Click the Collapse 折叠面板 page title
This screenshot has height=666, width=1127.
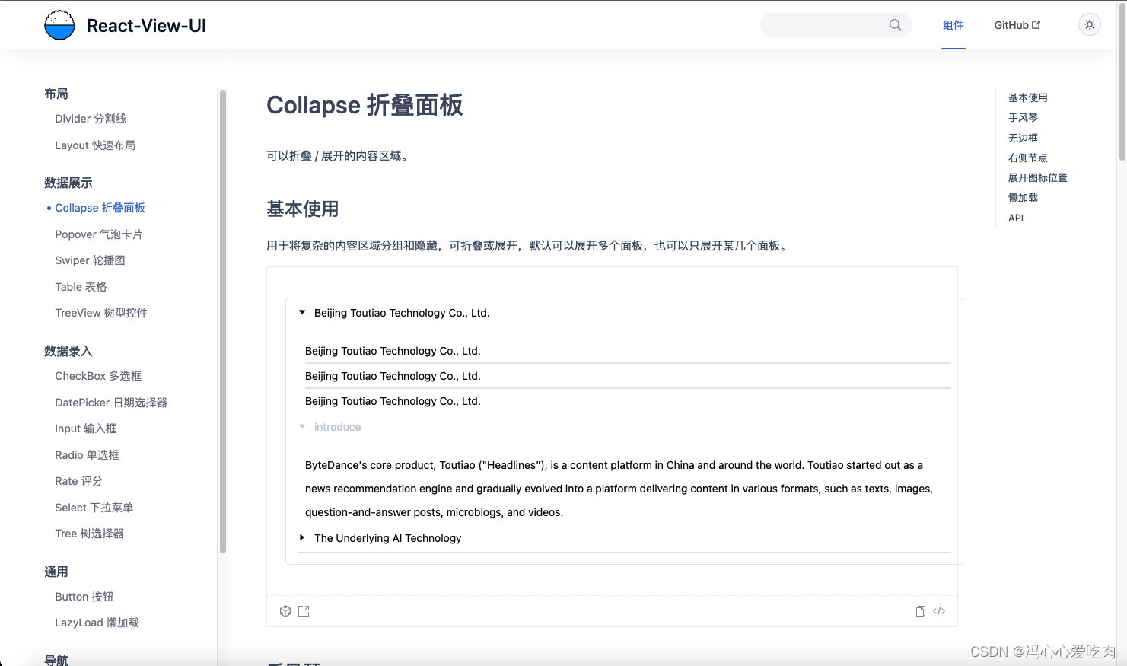(365, 105)
